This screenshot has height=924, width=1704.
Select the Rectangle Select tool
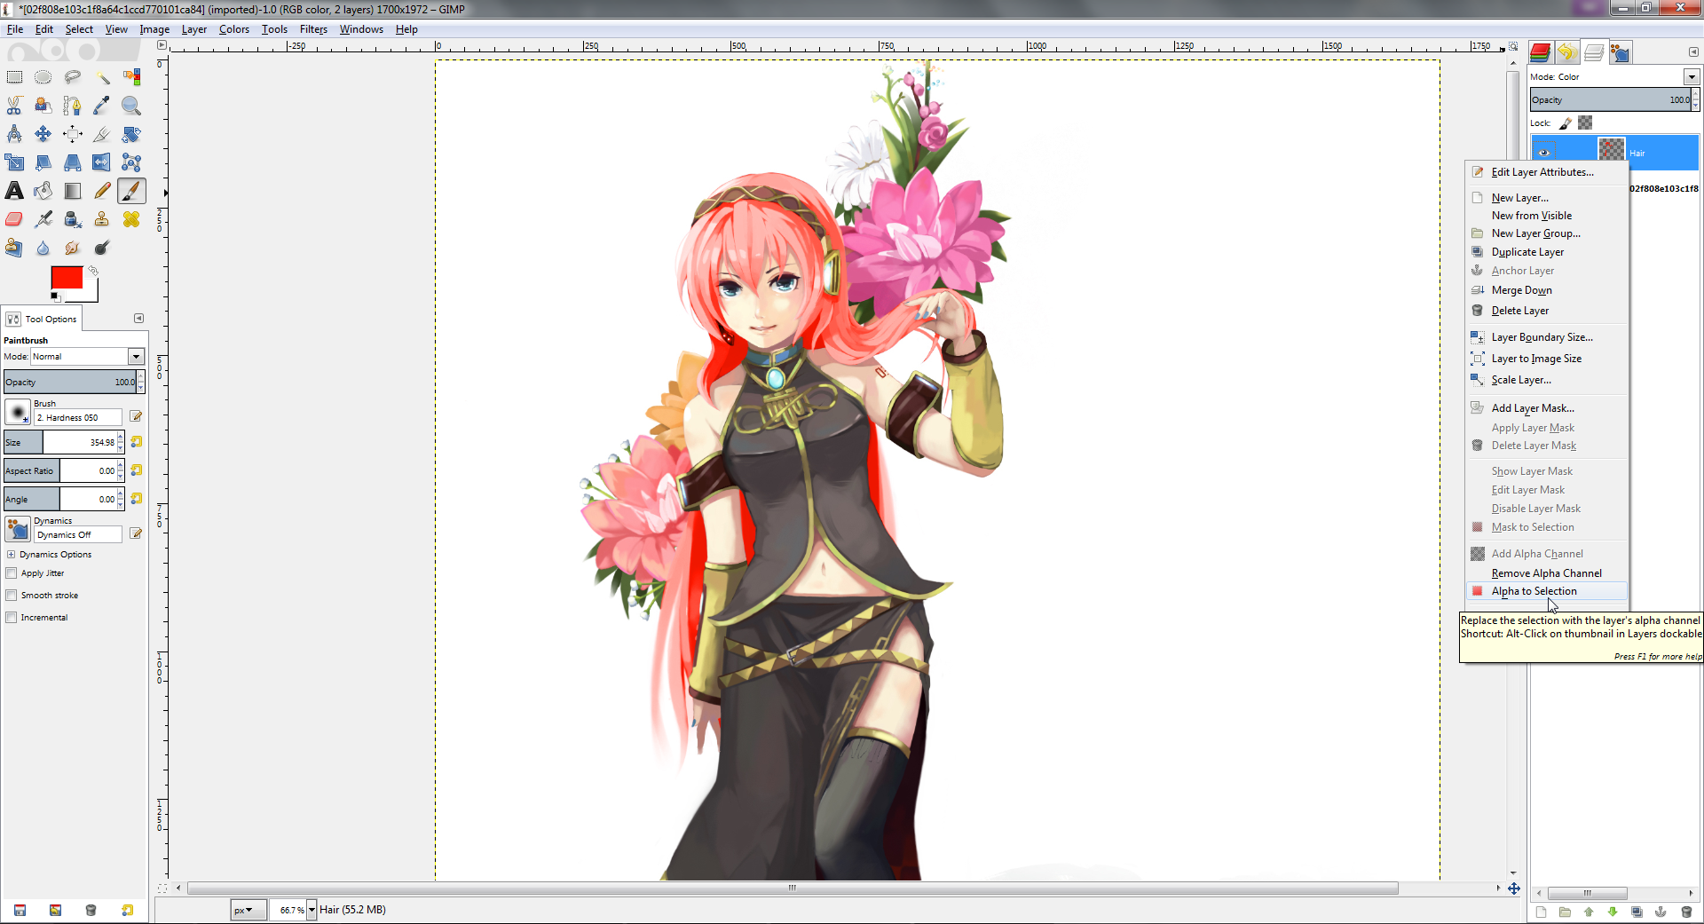[14, 77]
